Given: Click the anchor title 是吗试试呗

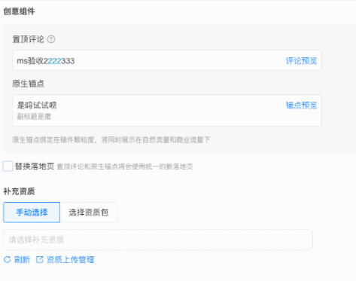Looking at the screenshot, I should point(37,105).
